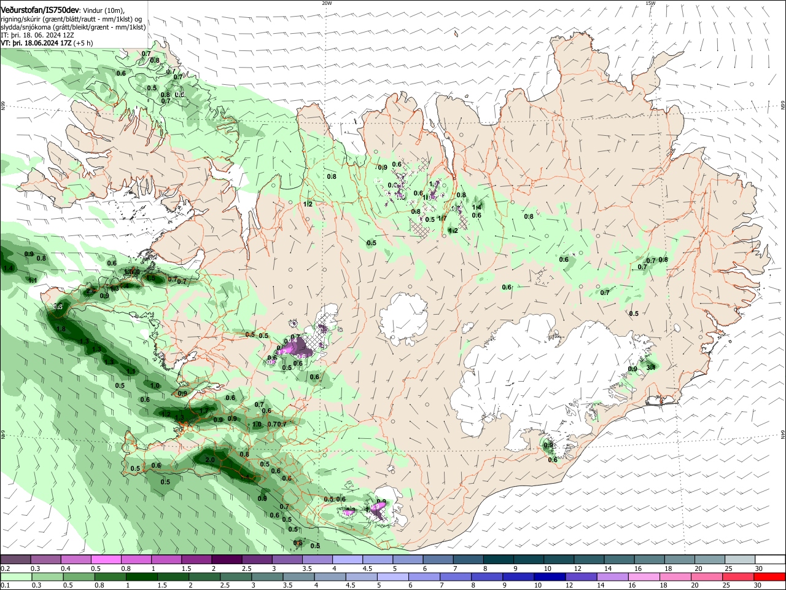Click the top legend swatch between 0.2 and 0.3
The width and height of the screenshot is (786, 590).
15,560
